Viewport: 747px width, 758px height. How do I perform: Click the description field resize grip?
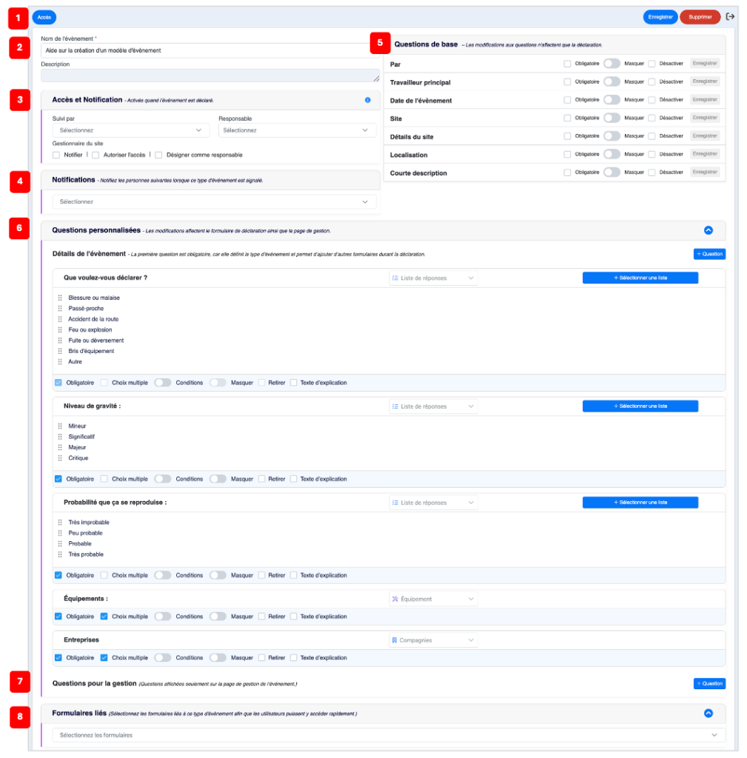(376, 78)
